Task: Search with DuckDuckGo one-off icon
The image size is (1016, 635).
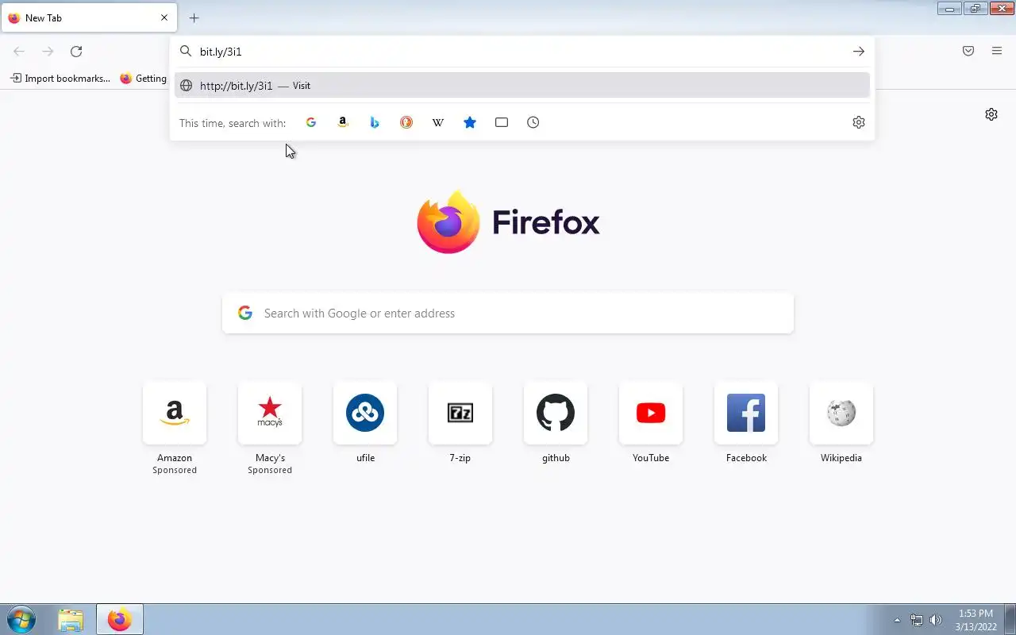Action: coord(406,122)
